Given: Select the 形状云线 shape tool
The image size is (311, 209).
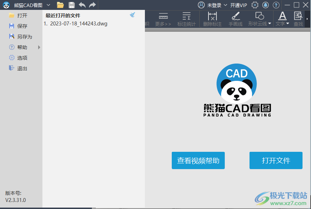Looking at the screenshot, I should tap(258, 19).
